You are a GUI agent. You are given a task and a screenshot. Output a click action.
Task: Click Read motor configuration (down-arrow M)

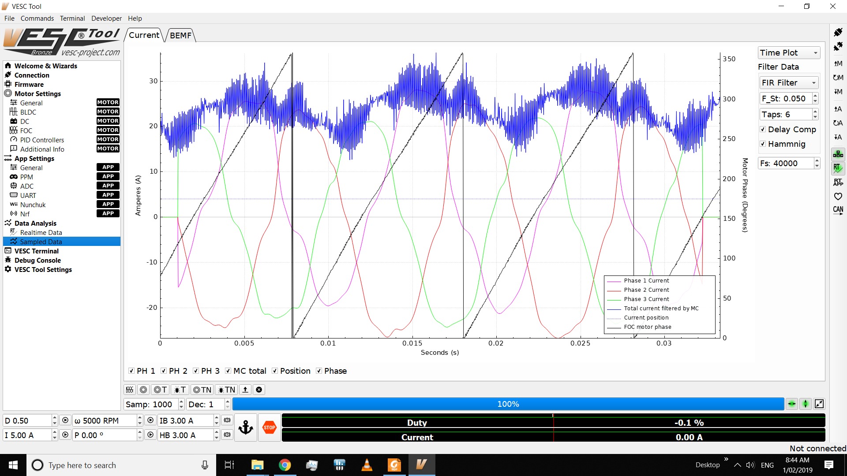[x=838, y=92]
